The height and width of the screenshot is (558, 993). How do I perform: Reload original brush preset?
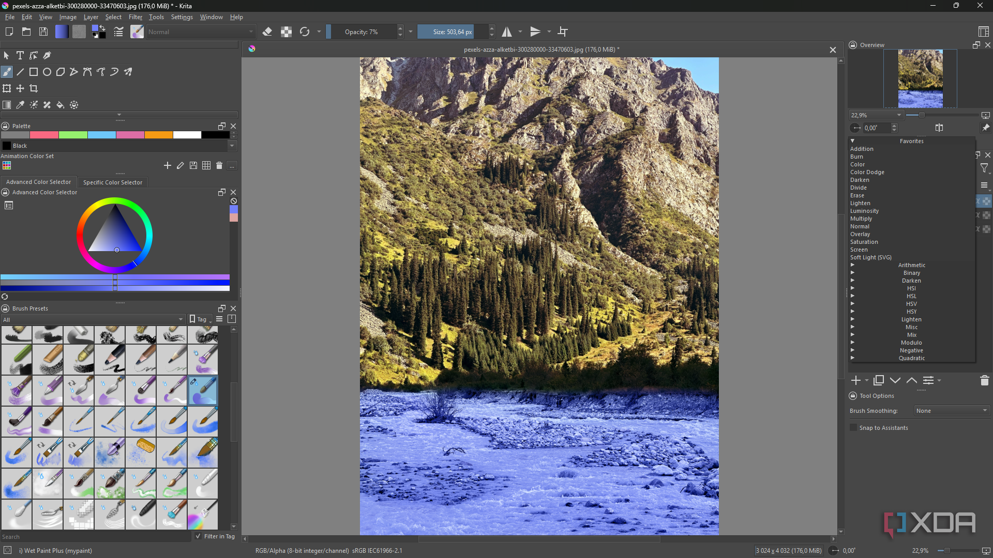305,32
